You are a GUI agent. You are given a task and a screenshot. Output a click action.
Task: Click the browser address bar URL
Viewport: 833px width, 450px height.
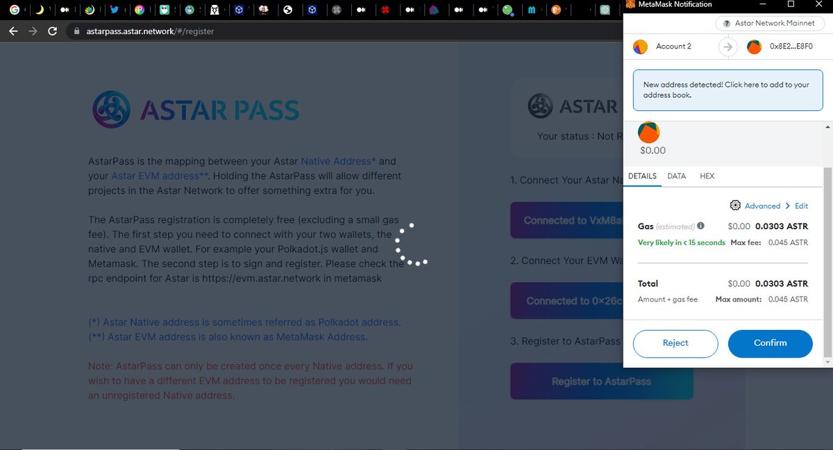[x=150, y=31]
